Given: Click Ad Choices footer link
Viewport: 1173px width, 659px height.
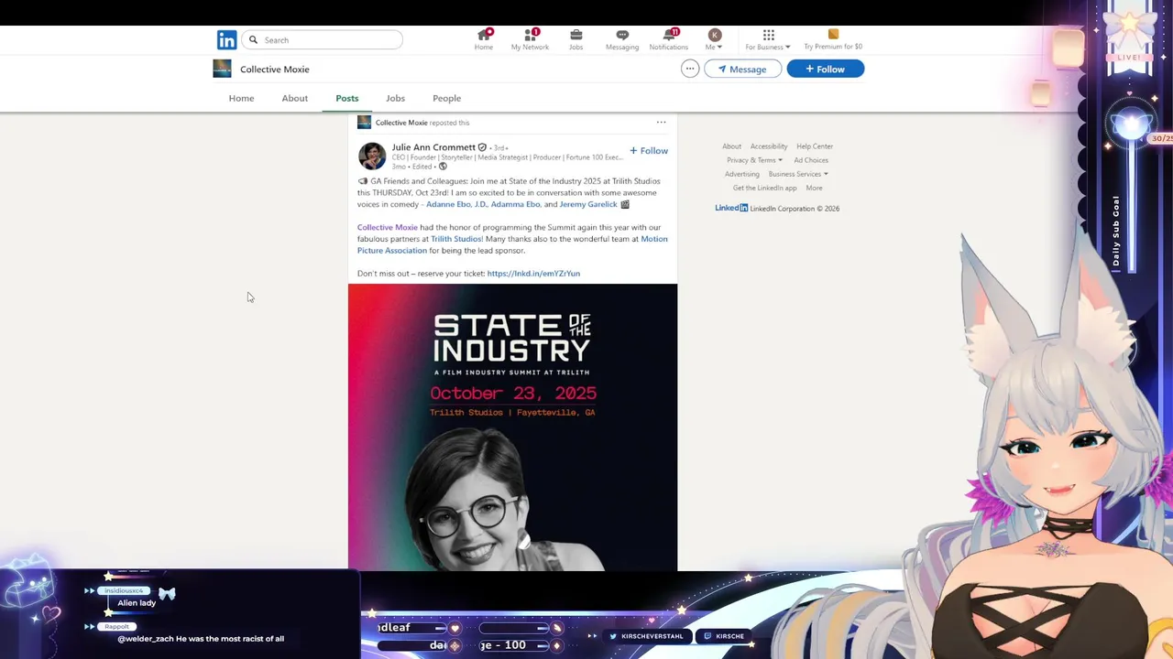Looking at the screenshot, I should click(811, 160).
